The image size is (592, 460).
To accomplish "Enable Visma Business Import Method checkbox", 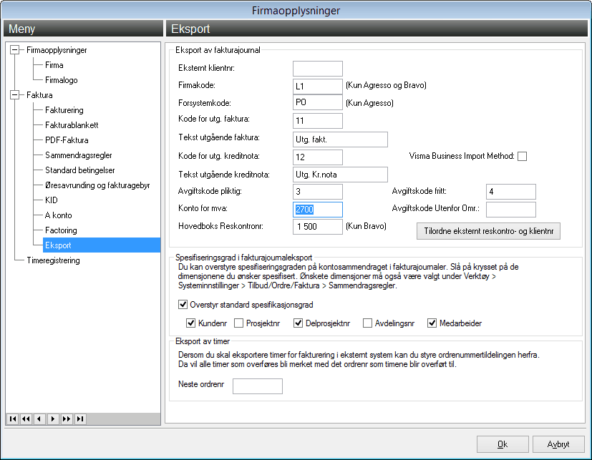I will pyautogui.click(x=522, y=156).
